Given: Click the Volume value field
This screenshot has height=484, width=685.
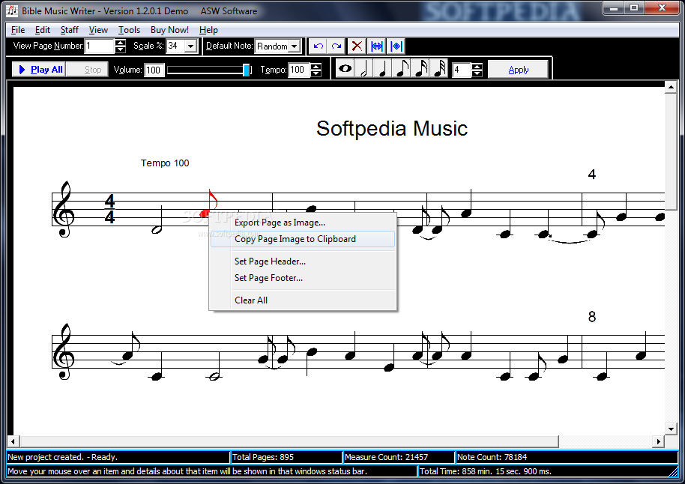Looking at the screenshot, I should click(x=154, y=70).
